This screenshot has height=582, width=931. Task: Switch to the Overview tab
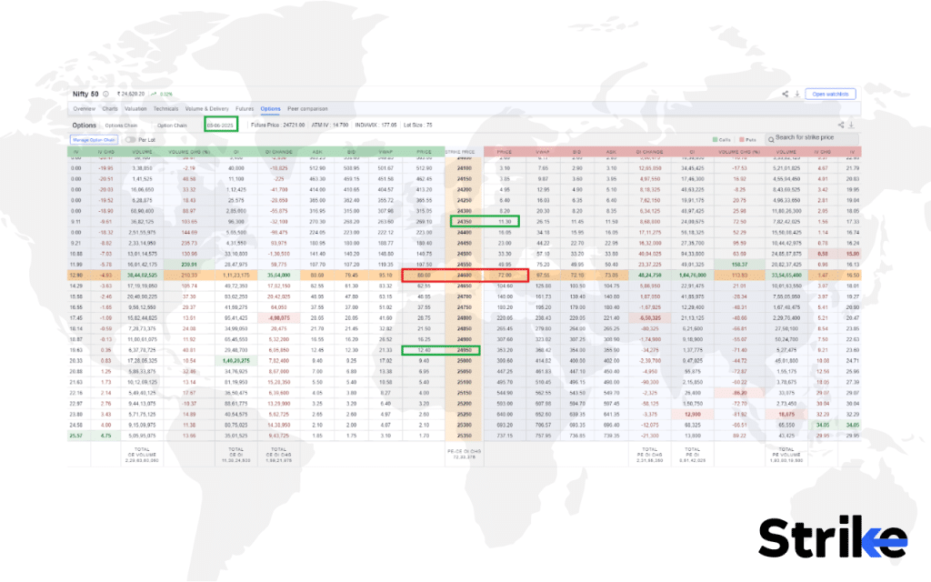(x=85, y=109)
